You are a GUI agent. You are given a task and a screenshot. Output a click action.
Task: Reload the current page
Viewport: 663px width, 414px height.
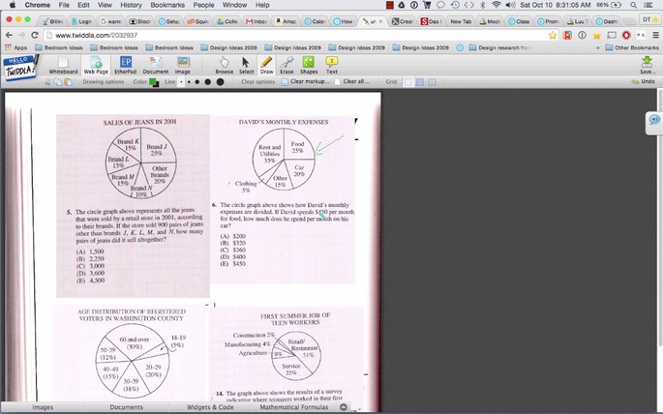click(x=35, y=36)
